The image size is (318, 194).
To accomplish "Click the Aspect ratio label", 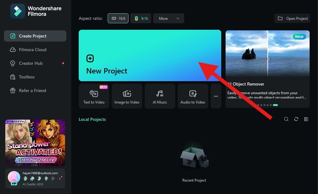I will point(91,18).
